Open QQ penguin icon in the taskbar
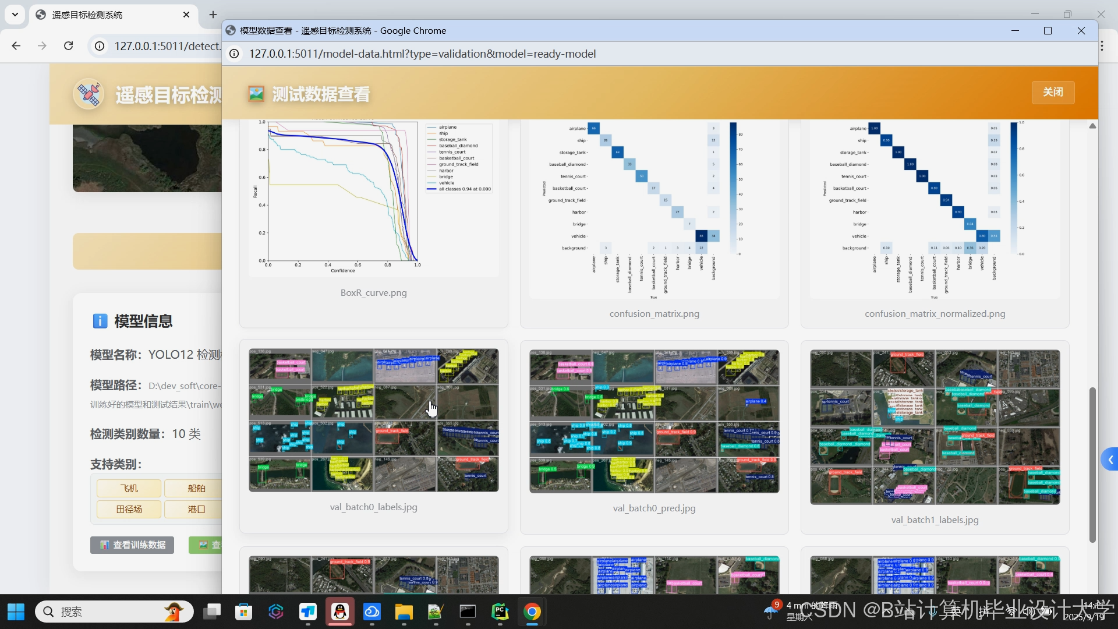 (340, 612)
